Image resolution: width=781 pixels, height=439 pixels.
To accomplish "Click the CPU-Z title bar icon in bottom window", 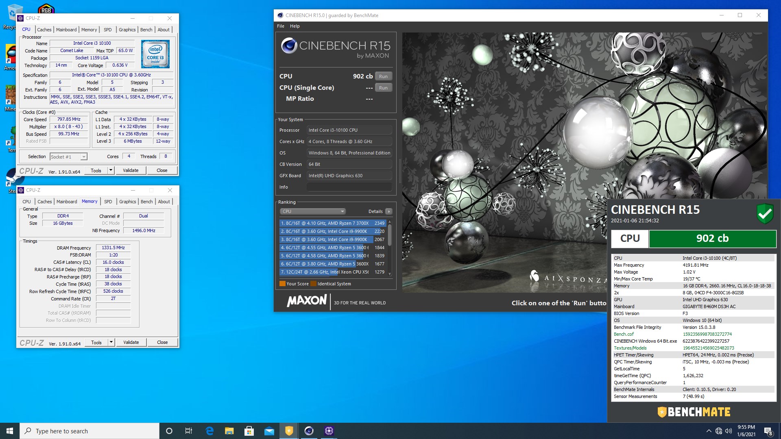I will 21,190.
